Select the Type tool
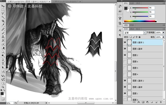The height and width of the screenshot is (105, 166). click(3, 64)
